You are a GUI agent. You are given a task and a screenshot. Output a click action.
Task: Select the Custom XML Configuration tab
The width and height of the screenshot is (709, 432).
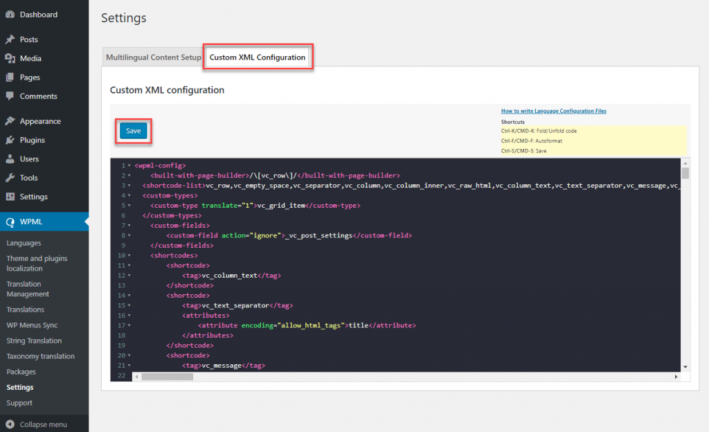point(258,57)
